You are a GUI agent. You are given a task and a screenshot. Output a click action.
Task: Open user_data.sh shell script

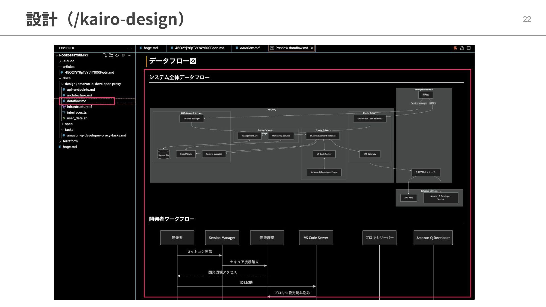click(77, 118)
